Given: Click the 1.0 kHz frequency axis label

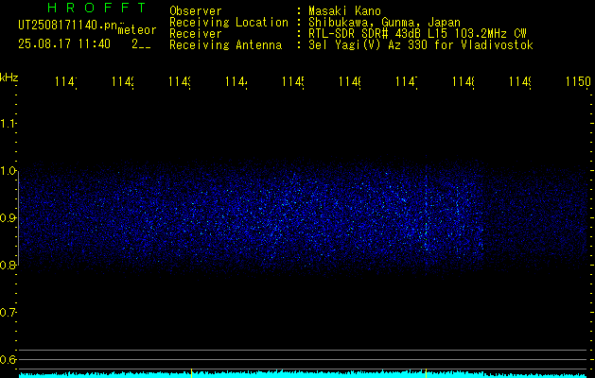Looking at the screenshot, I should [x=8, y=171].
